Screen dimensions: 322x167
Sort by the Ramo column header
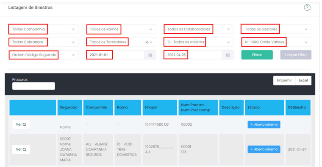(x=128, y=108)
